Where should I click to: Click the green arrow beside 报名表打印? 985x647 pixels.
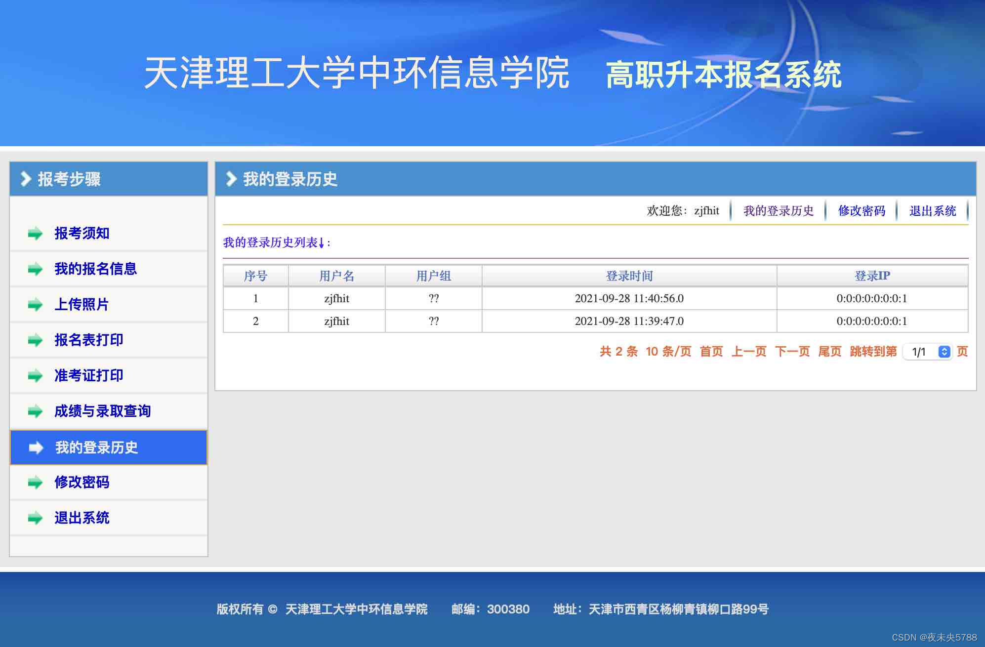(35, 340)
